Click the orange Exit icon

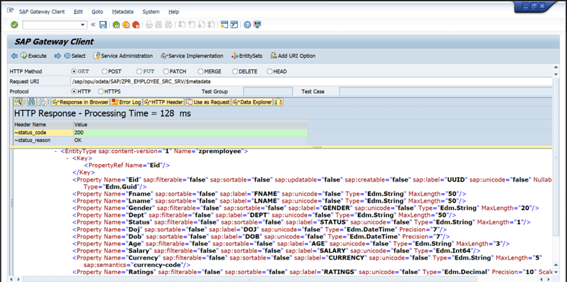coord(126,25)
